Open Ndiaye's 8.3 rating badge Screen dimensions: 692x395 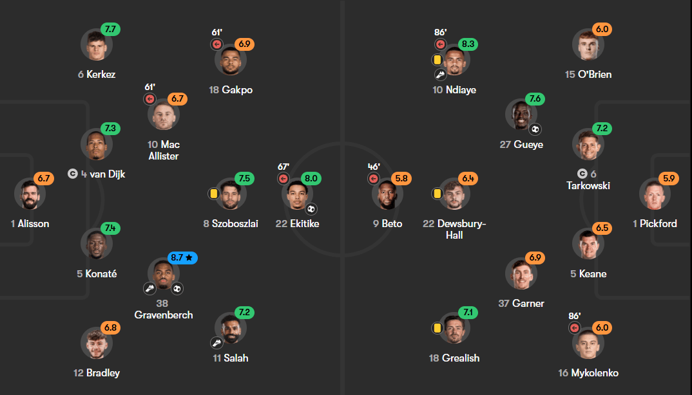pyautogui.click(x=468, y=44)
